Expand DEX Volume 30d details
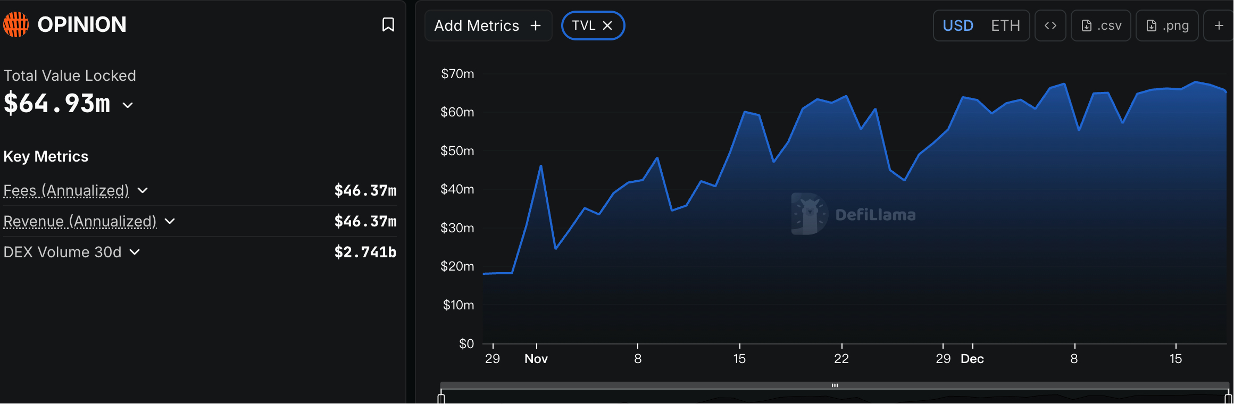 135,252
